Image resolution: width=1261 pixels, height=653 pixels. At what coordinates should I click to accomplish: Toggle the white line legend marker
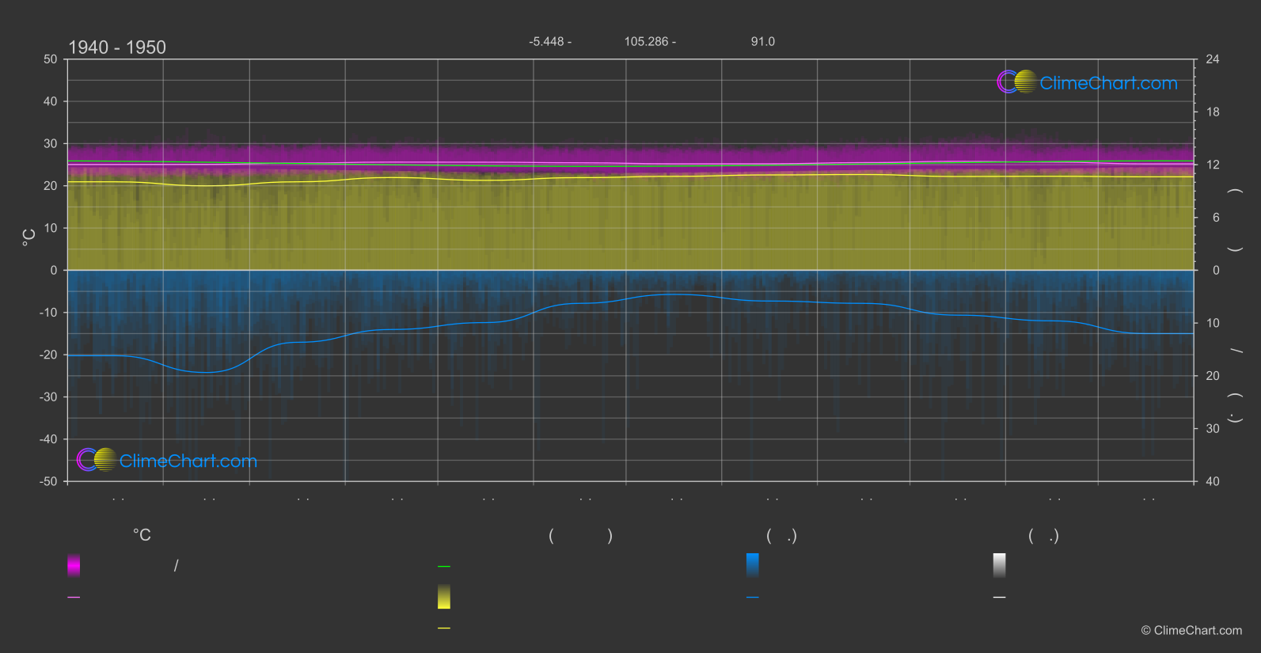[x=1000, y=597]
